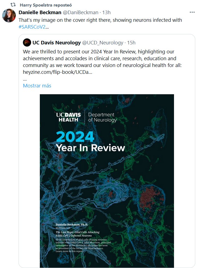Screen dimensions: 198x268
Task: Click Danielle Beckman's profile avatar
Action: pyautogui.click(x=9, y=16)
